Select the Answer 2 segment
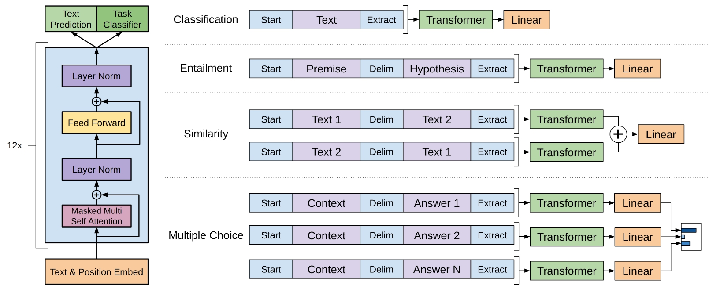 [x=437, y=235]
